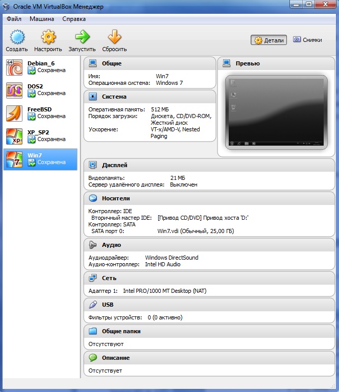Click the Создать (new VM) toolbar icon

(17, 37)
